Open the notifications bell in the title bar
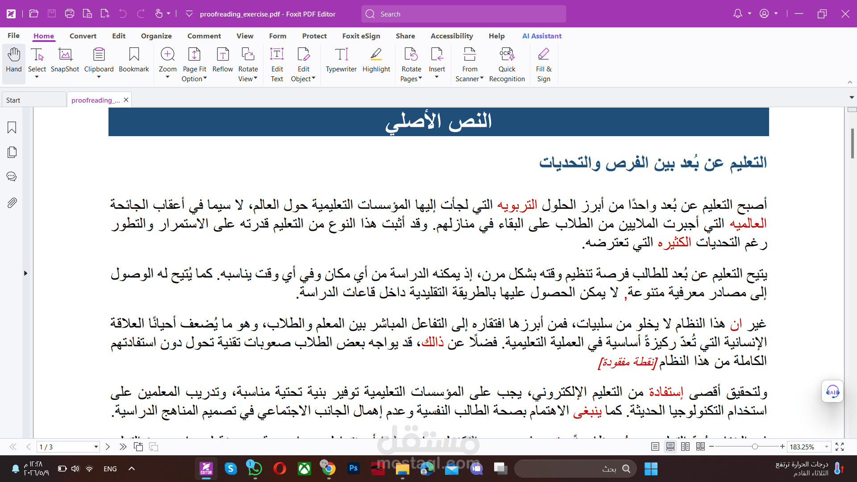The height and width of the screenshot is (482, 857). pos(738,14)
